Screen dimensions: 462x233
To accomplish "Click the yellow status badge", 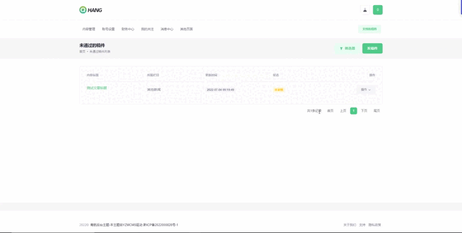I will 279,90.
